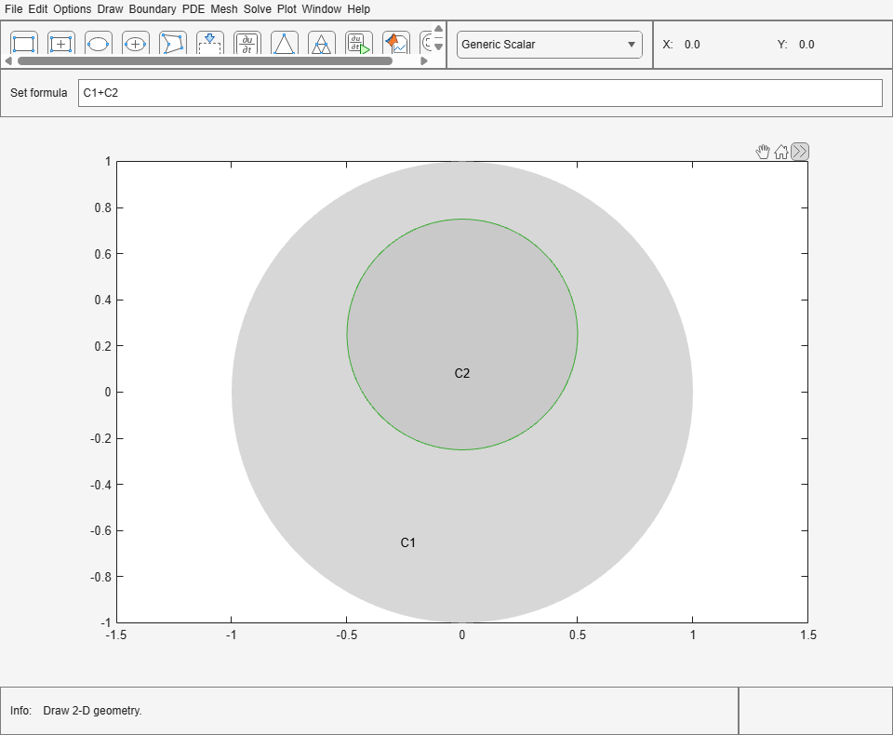Restore the default view with the home icon
Image resolution: width=893 pixels, height=735 pixels.
(781, 151)
